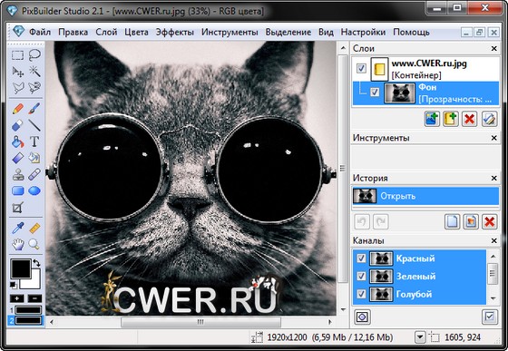Open the Эффекты menu
This screenshot has width=508, height=351.
[x=175, y=32]
